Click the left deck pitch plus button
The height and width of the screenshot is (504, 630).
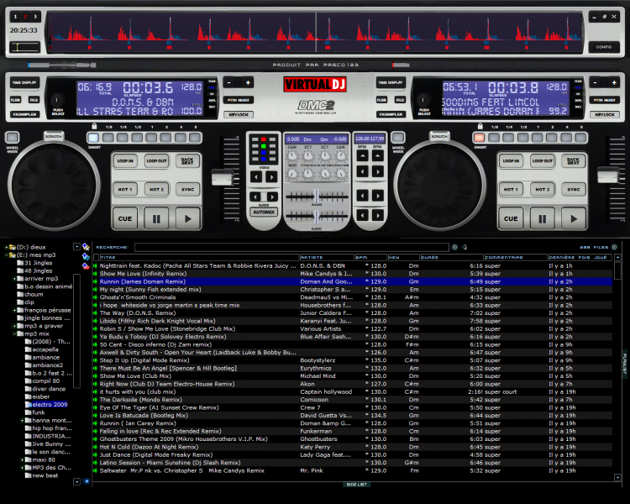(x=248, y=82)
